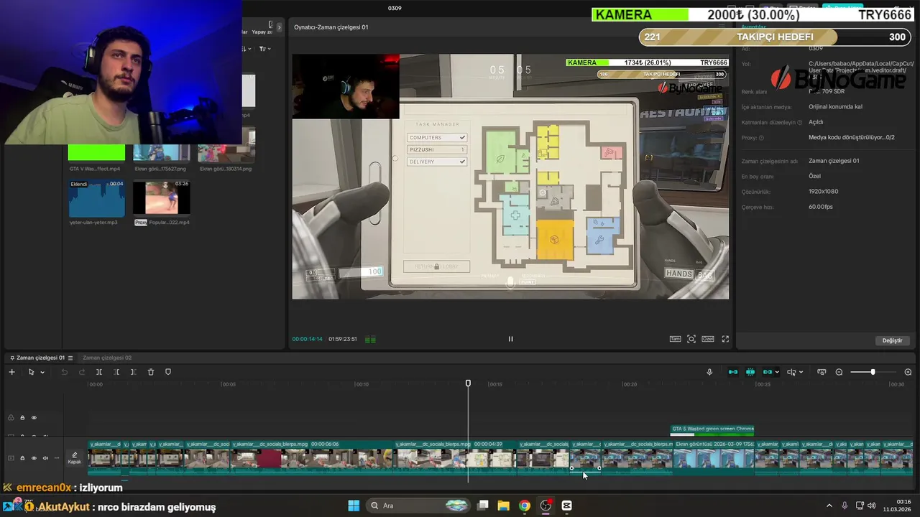Image resolution: width=920 pixels, height=517 pixels.
Task: Trim clip left of the playhead
Action: pyautogui.click(x=116, y=372)
